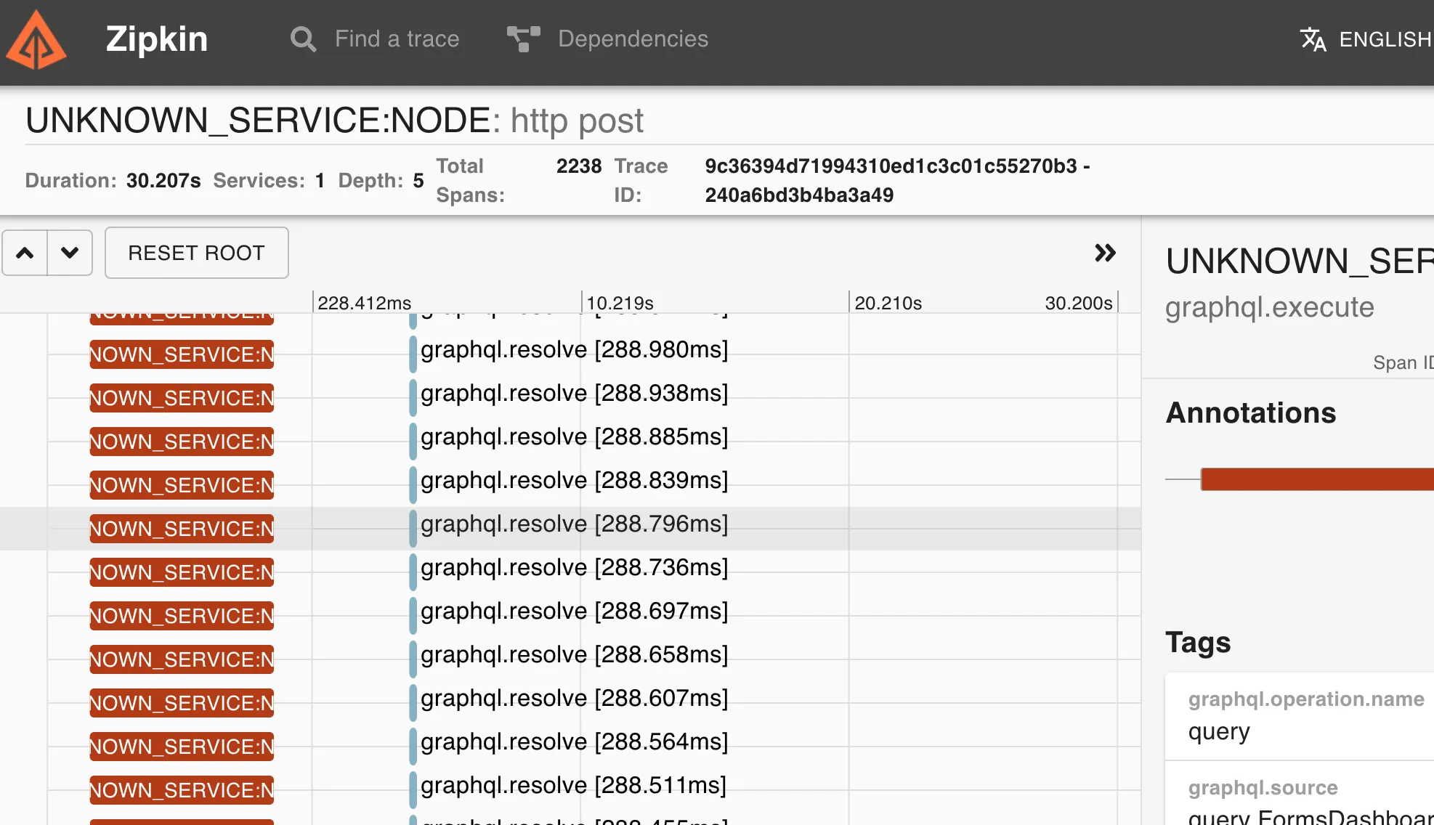Click the Zipkin logo icon
The image size is (1434, 825).
point(36,41)
